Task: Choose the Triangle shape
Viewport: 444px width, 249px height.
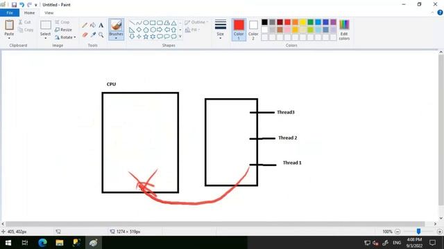Action: tap(173, 23)
